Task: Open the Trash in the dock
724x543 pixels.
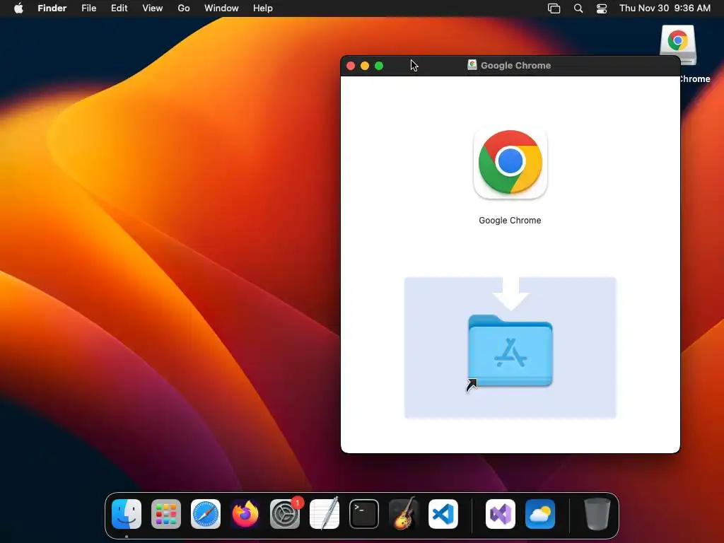Action: pos(597,514)
